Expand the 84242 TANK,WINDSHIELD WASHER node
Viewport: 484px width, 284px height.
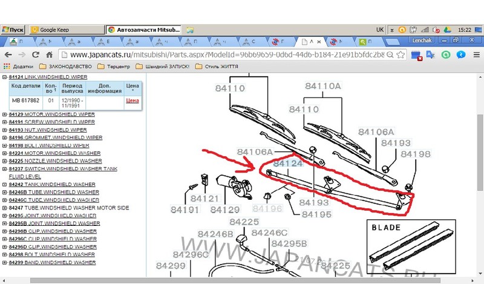(x=4, y=185)
